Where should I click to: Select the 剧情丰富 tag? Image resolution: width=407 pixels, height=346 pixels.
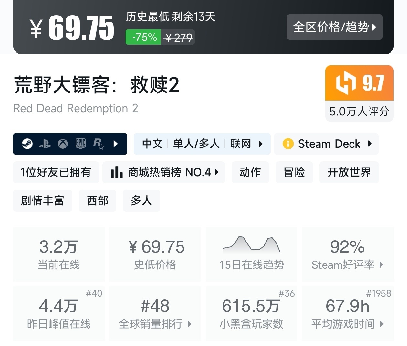(x=43, y=201)
